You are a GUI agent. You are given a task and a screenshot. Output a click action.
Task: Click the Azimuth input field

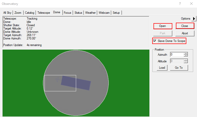click(177, 54)
